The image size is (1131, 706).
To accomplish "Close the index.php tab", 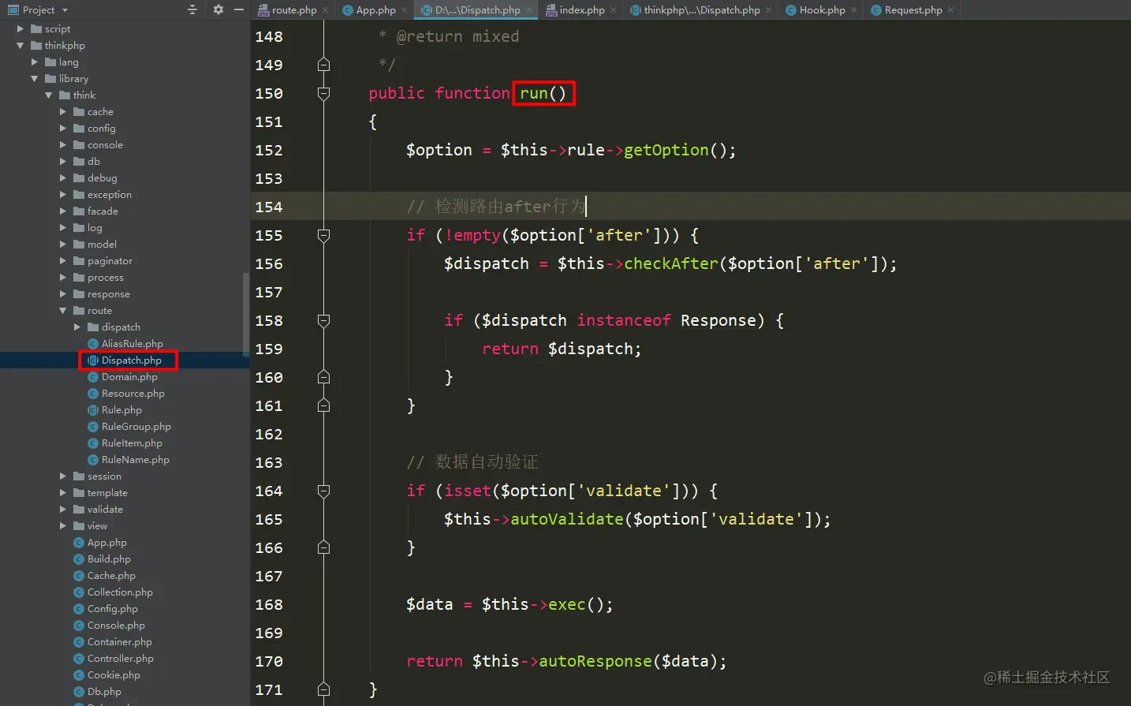I will pos(614,10).
